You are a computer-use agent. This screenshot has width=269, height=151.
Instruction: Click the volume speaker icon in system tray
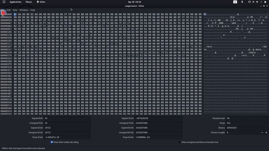tap(257, 2)
